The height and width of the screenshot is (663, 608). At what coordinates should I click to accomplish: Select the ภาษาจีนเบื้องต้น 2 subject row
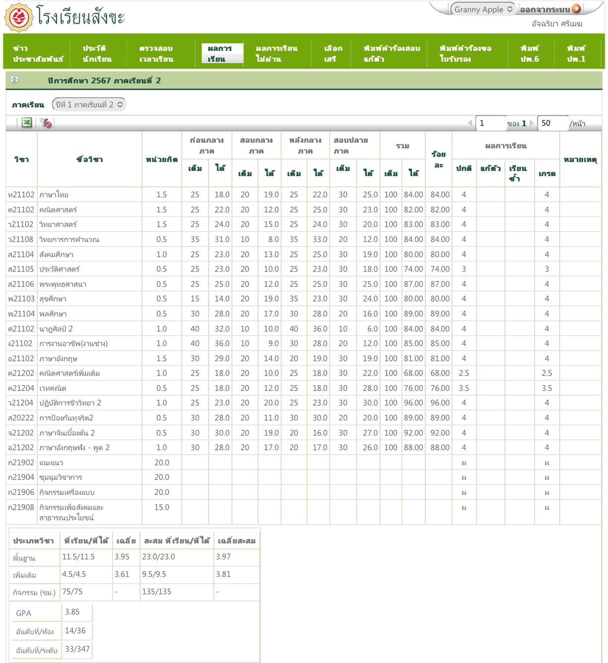point(304,432)
